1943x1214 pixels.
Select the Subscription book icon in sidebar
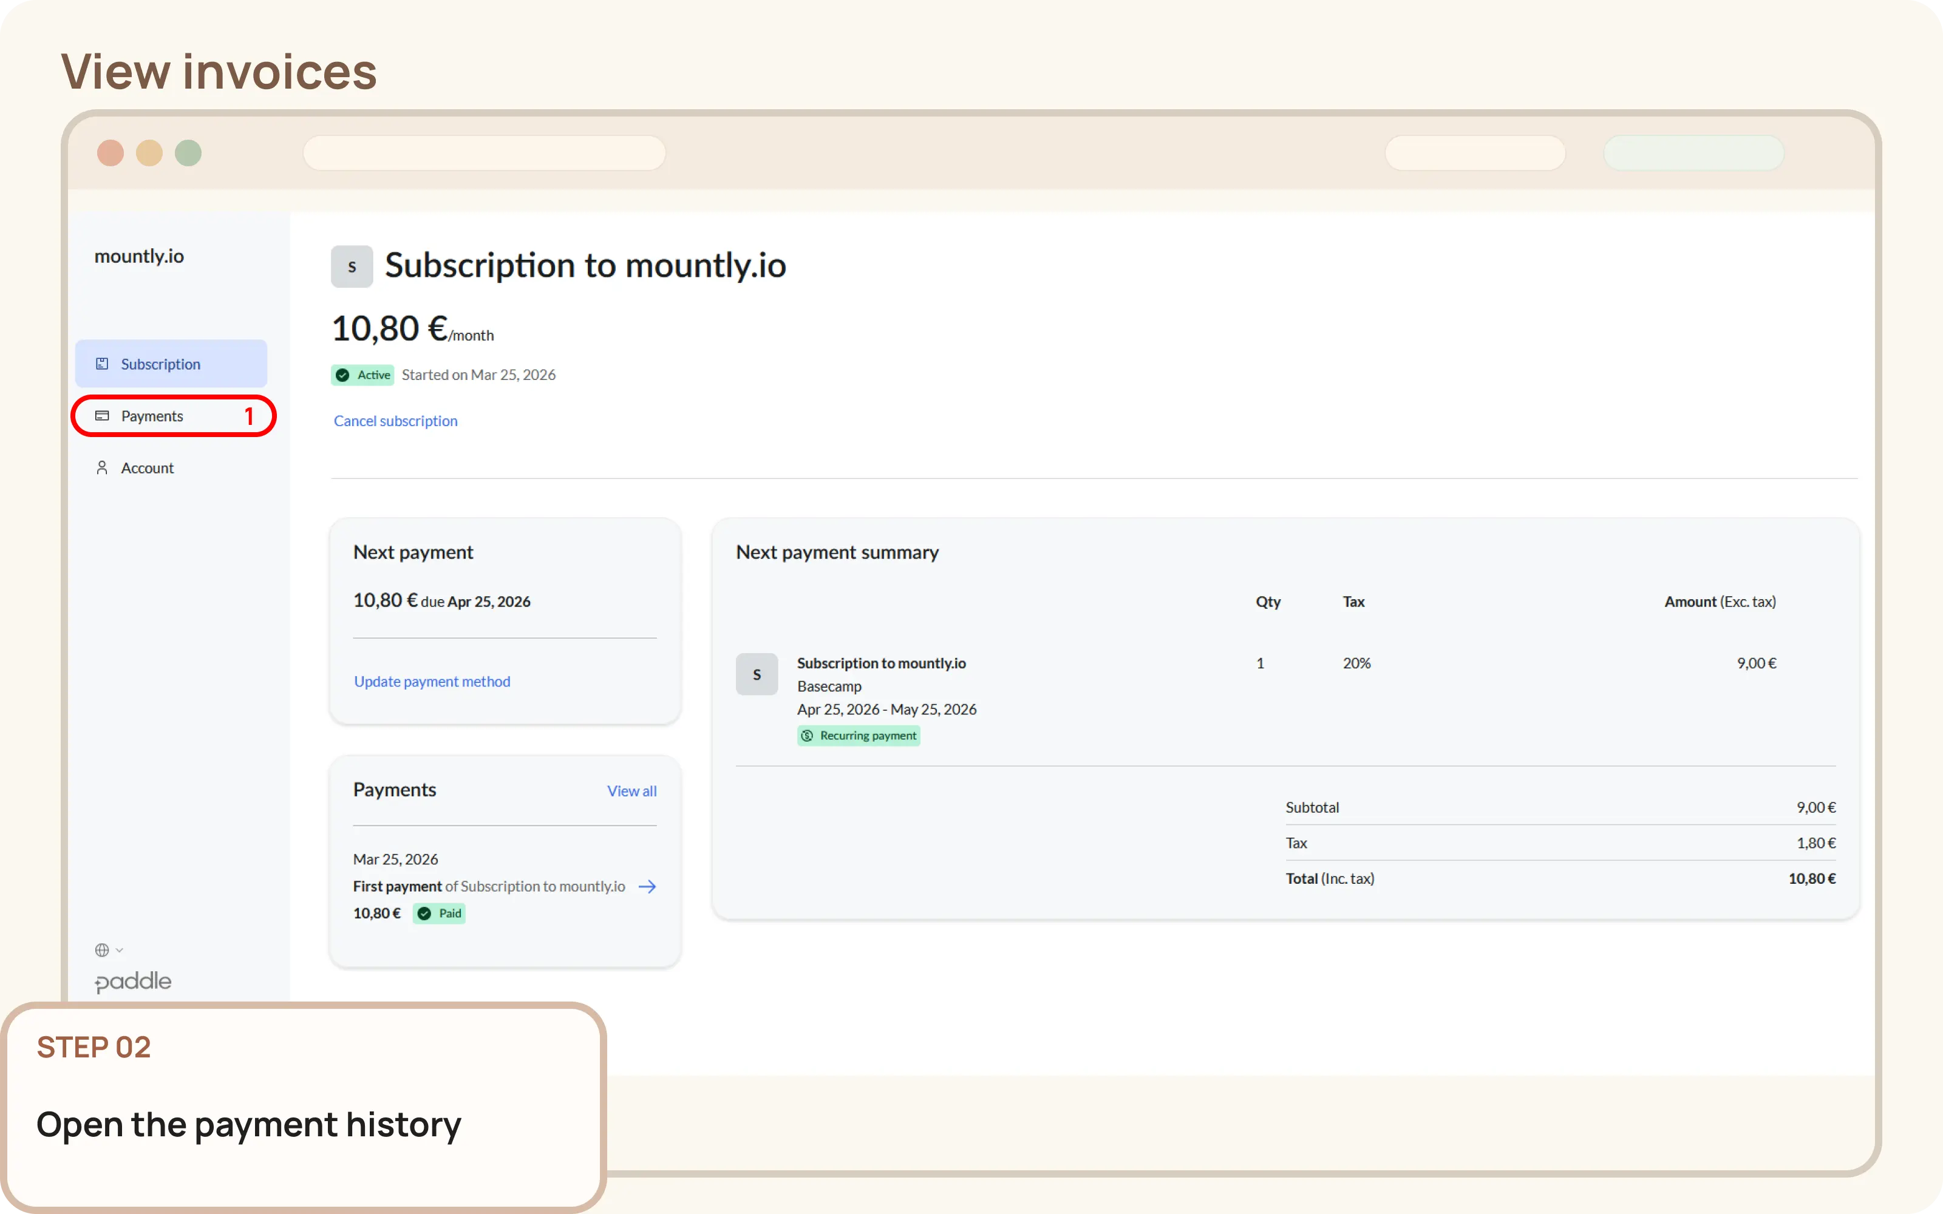point(102,364)
